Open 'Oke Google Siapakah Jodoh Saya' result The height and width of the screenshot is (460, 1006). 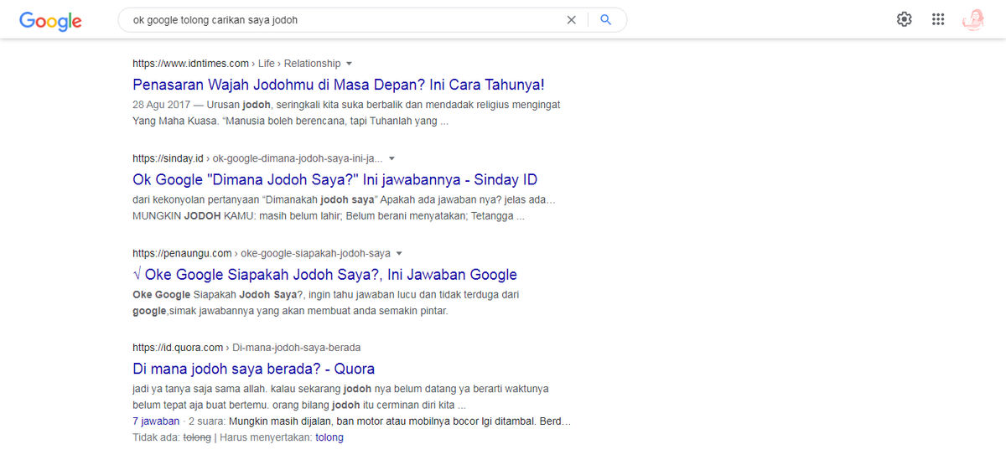324,274
